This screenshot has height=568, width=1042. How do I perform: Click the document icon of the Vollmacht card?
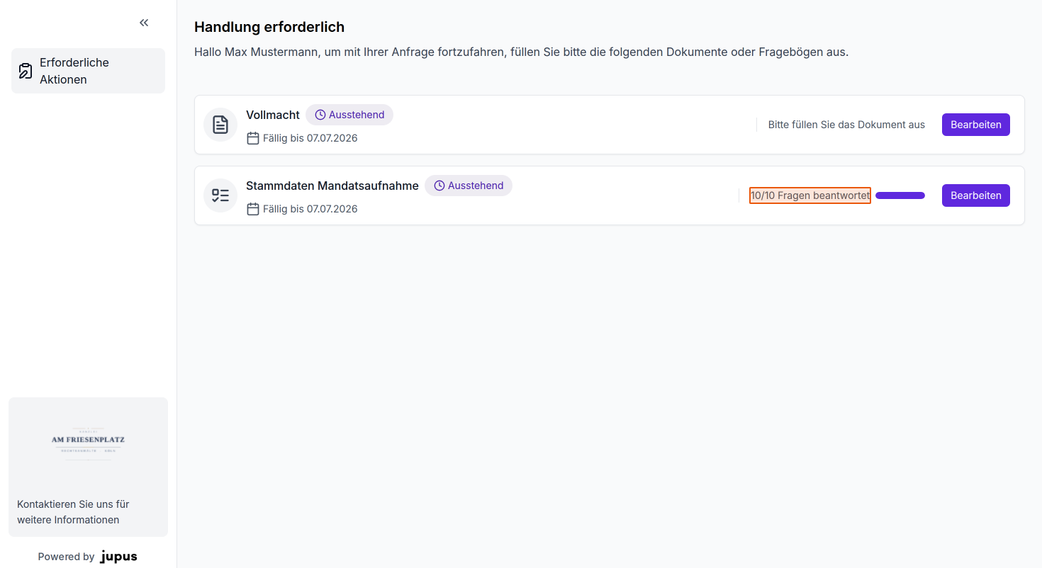(220, 125)
